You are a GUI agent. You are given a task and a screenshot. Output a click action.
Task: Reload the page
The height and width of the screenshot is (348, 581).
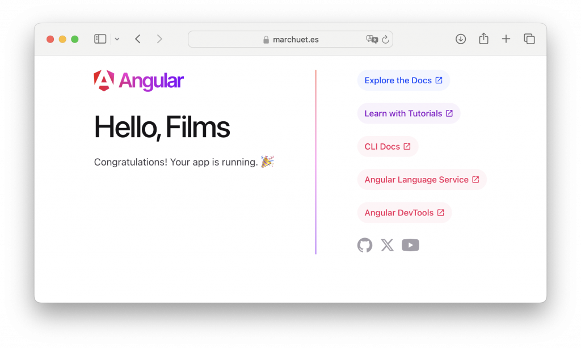[385, 39]
